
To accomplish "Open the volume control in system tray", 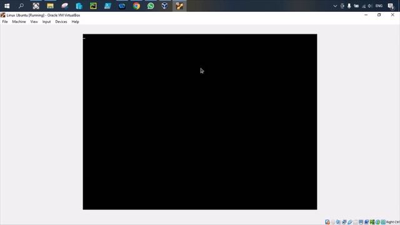I will (x=370, y=6).
